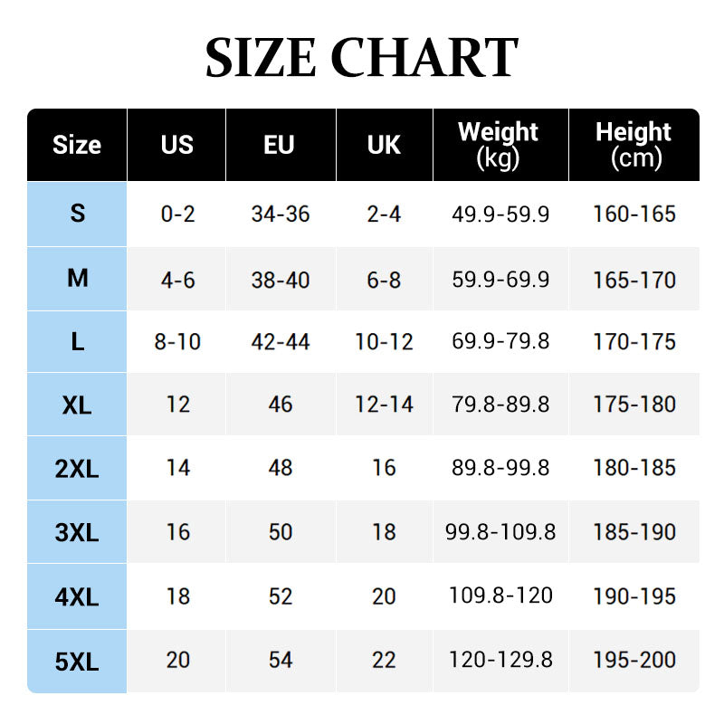724x724 pixels.
Task: Select the 5XL size row label
Action: [x=78, y=661]
